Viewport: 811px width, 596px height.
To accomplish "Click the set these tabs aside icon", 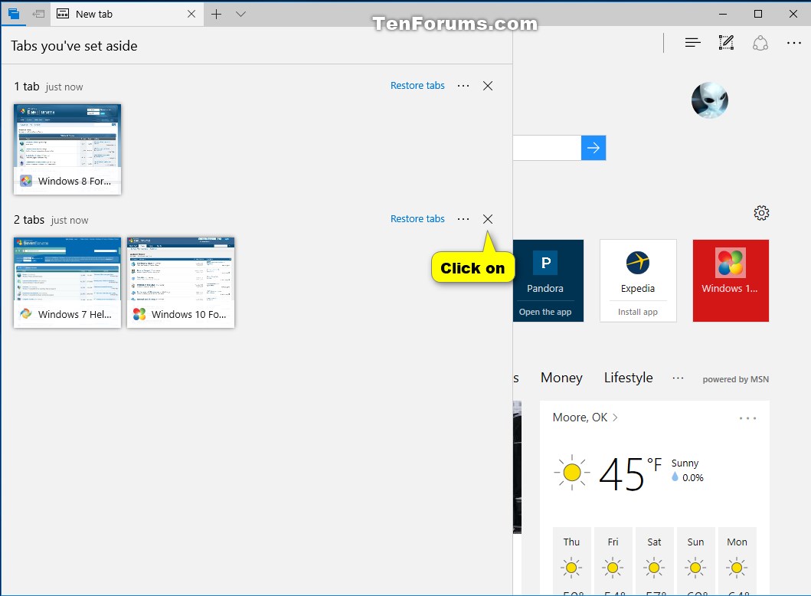I will pos(38,14).
